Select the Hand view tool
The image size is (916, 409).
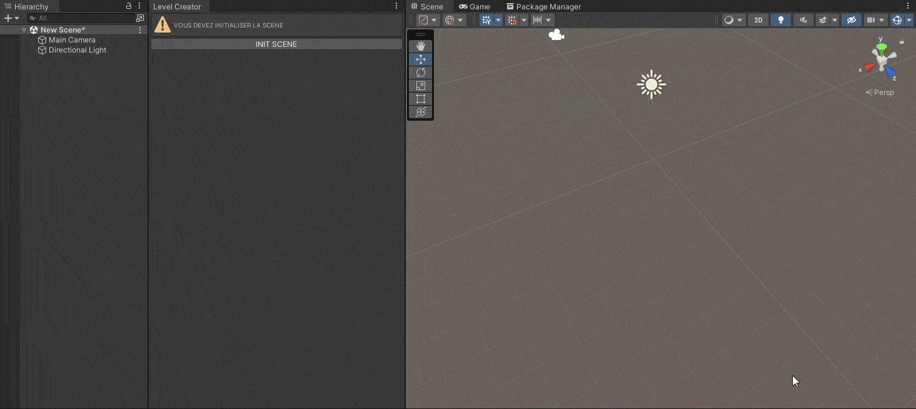click(x=420, y=46)
